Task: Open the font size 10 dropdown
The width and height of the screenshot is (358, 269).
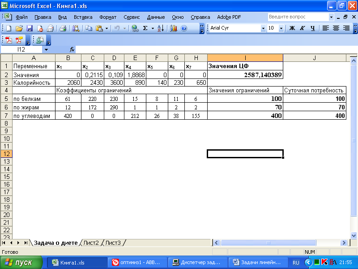Action: [281, 28]
